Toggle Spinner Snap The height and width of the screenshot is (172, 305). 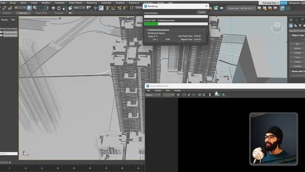(x=125, y=8)
